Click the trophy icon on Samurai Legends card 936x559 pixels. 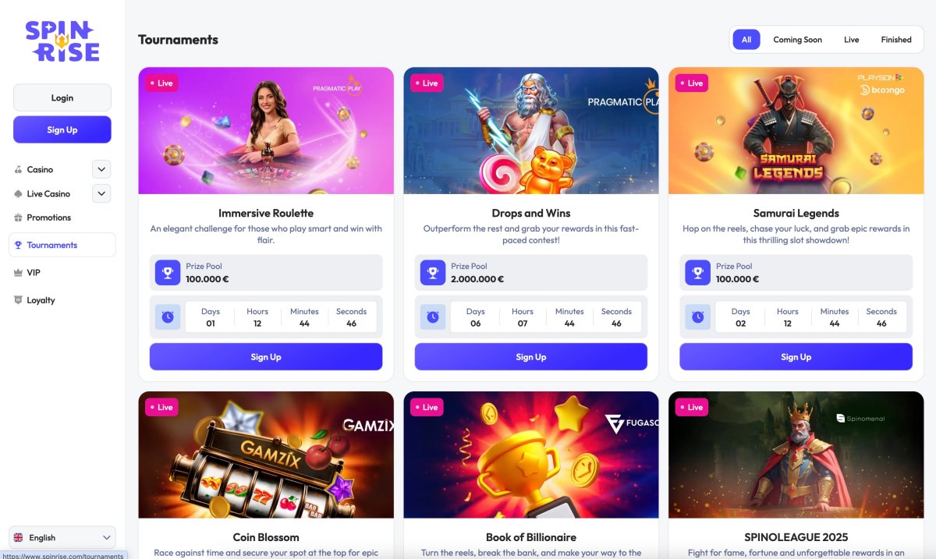coord(697,272)
